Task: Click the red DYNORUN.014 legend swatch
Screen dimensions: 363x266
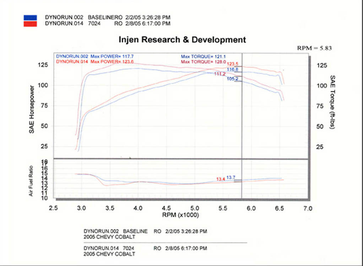Action: click(30, 23)
